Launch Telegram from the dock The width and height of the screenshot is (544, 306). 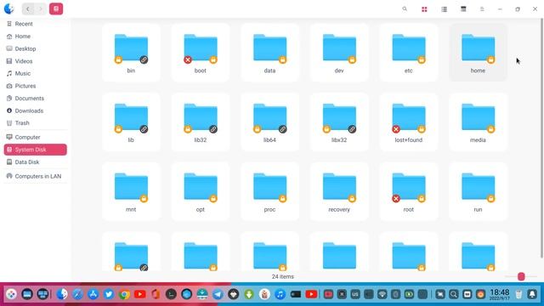pyautogui.click(x=218, y=294)
